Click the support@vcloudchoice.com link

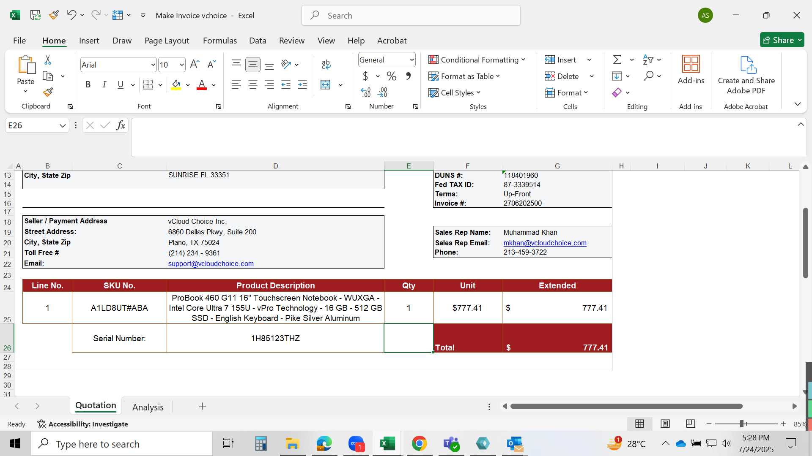[x=211, y=263]
